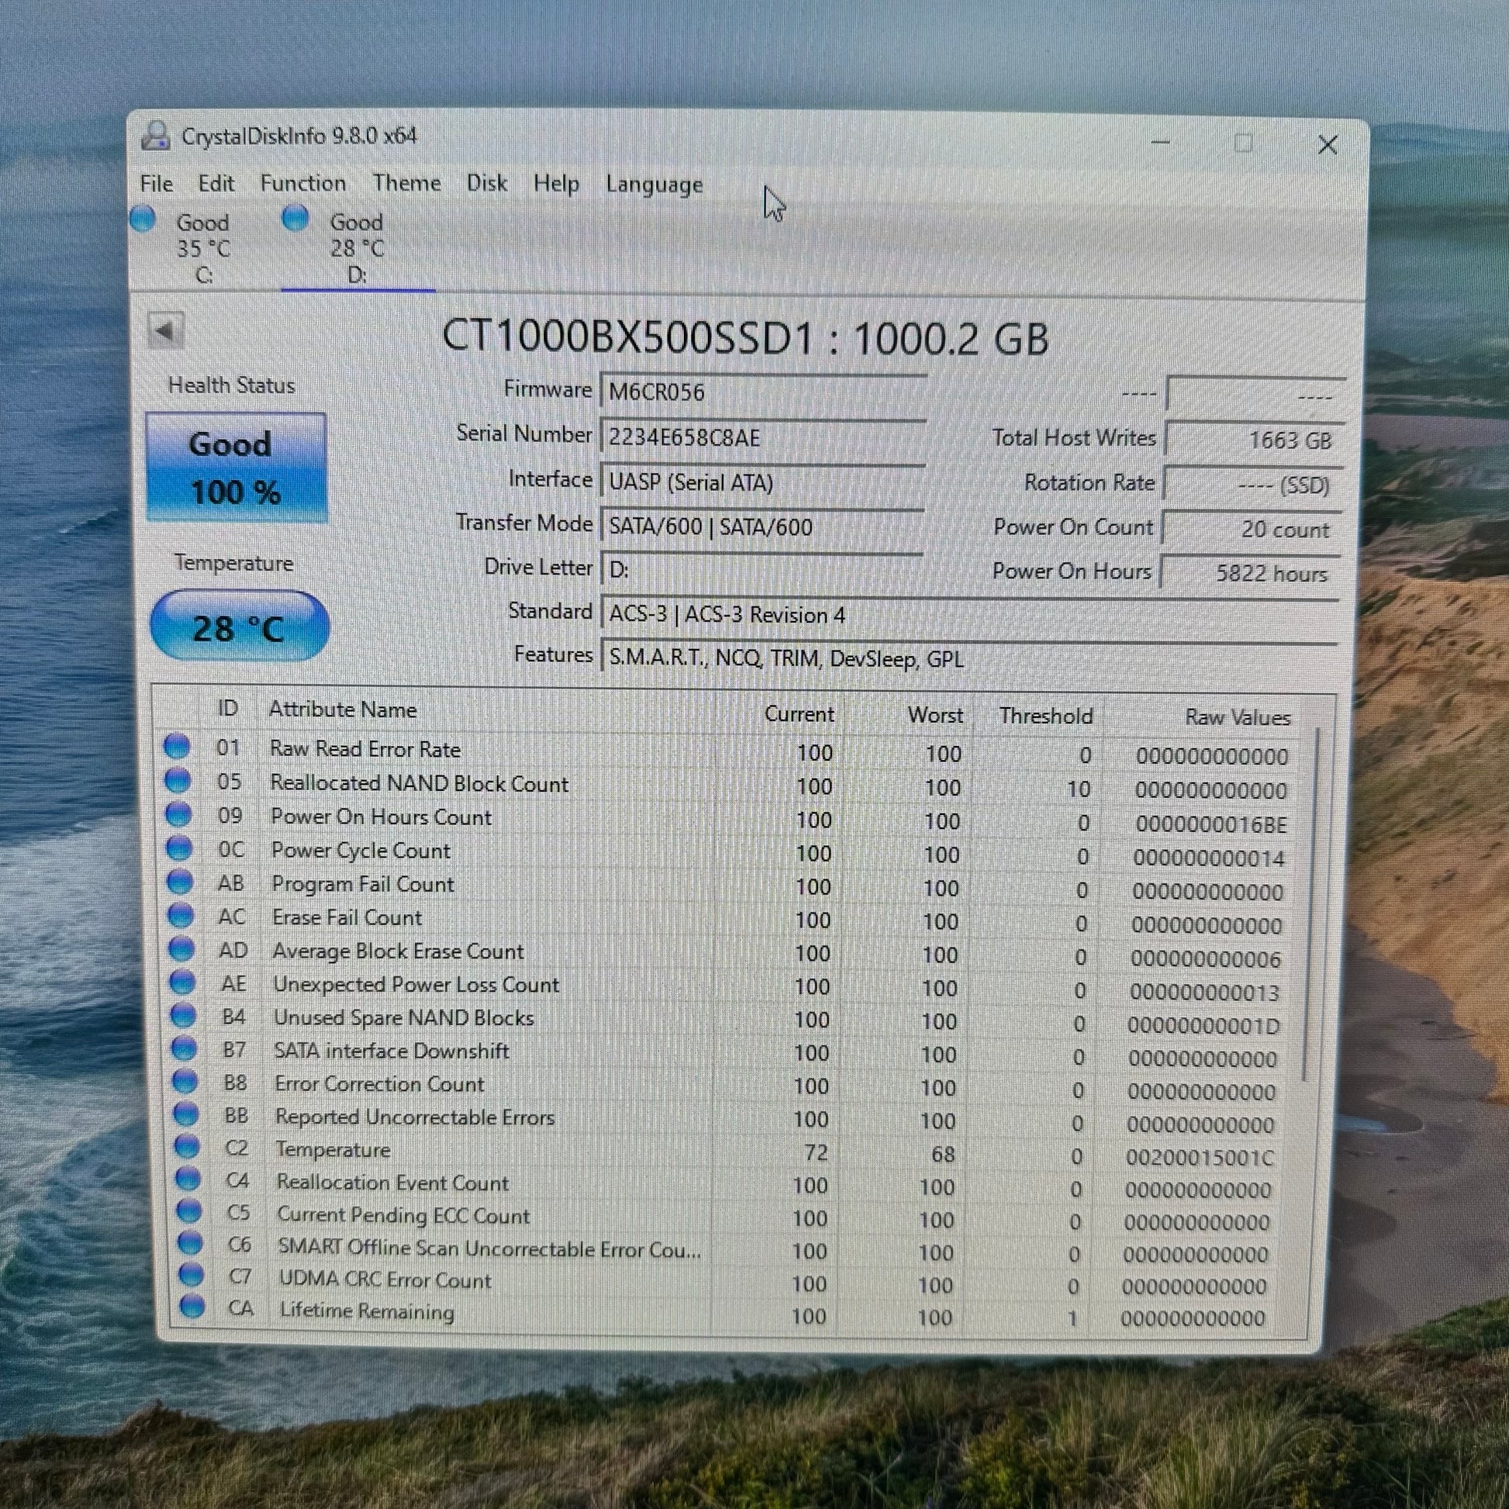1509x1509 pixels.
Task: Click status orb for Reported Uncorrectable Errors
Action: 185,1114
